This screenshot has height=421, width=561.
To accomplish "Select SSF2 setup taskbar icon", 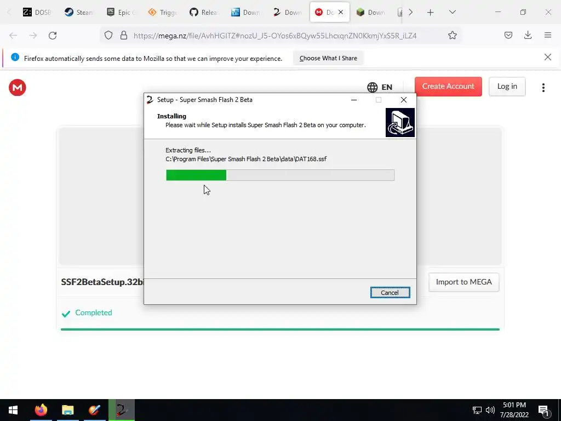I will point(122,410).
